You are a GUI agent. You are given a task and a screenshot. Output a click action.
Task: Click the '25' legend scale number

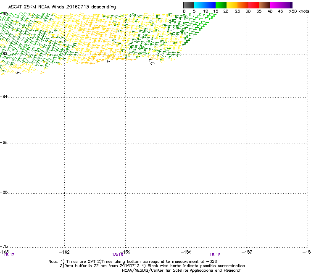click(x=237, y=11)
